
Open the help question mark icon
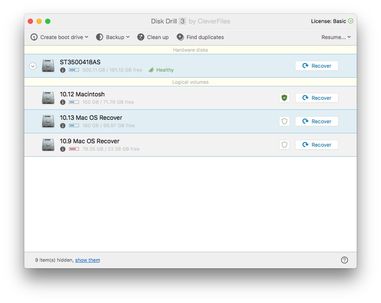point(344,260)
